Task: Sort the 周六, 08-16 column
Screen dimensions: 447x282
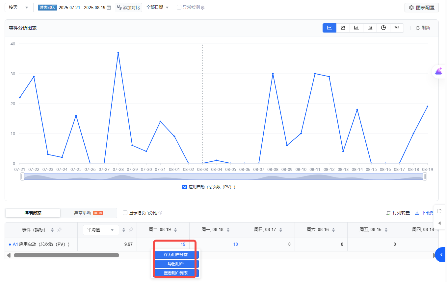Action: [x=333, y=230]
